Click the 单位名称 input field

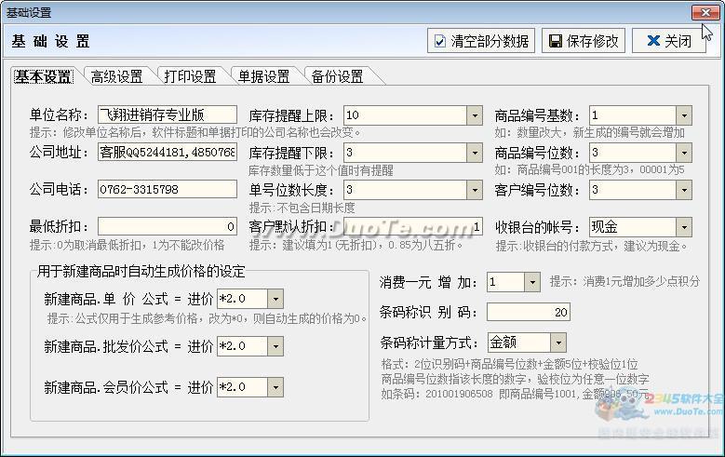167,115
